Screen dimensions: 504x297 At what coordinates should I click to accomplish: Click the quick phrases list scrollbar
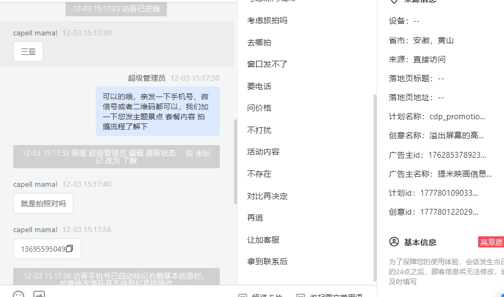[375, 188]
